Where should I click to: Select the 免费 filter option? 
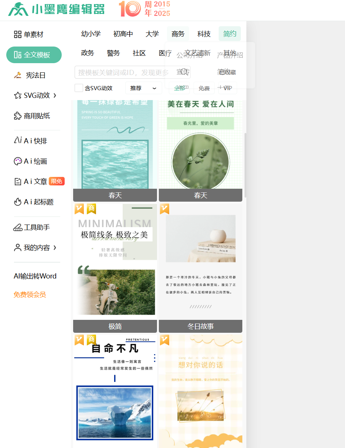click(204, 88)
